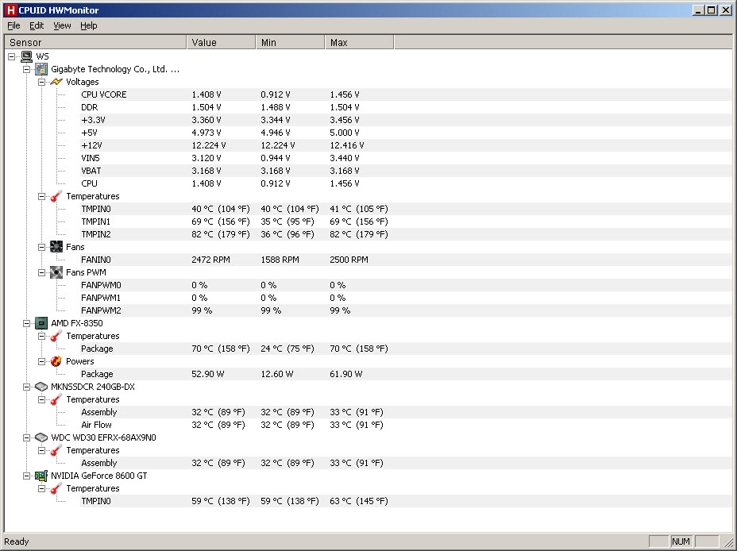The height and width of the screenshot is (551, 737).
Task: Click the WS computer icon
Action: (x=27, y=56)
